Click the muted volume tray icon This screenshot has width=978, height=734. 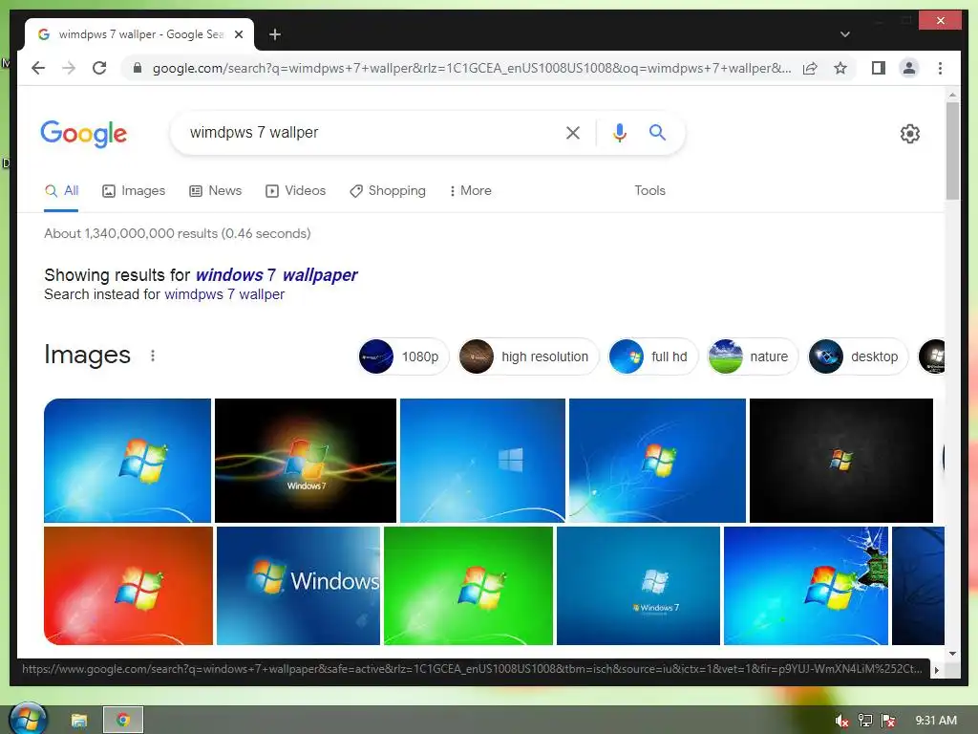tap(841, 721)
